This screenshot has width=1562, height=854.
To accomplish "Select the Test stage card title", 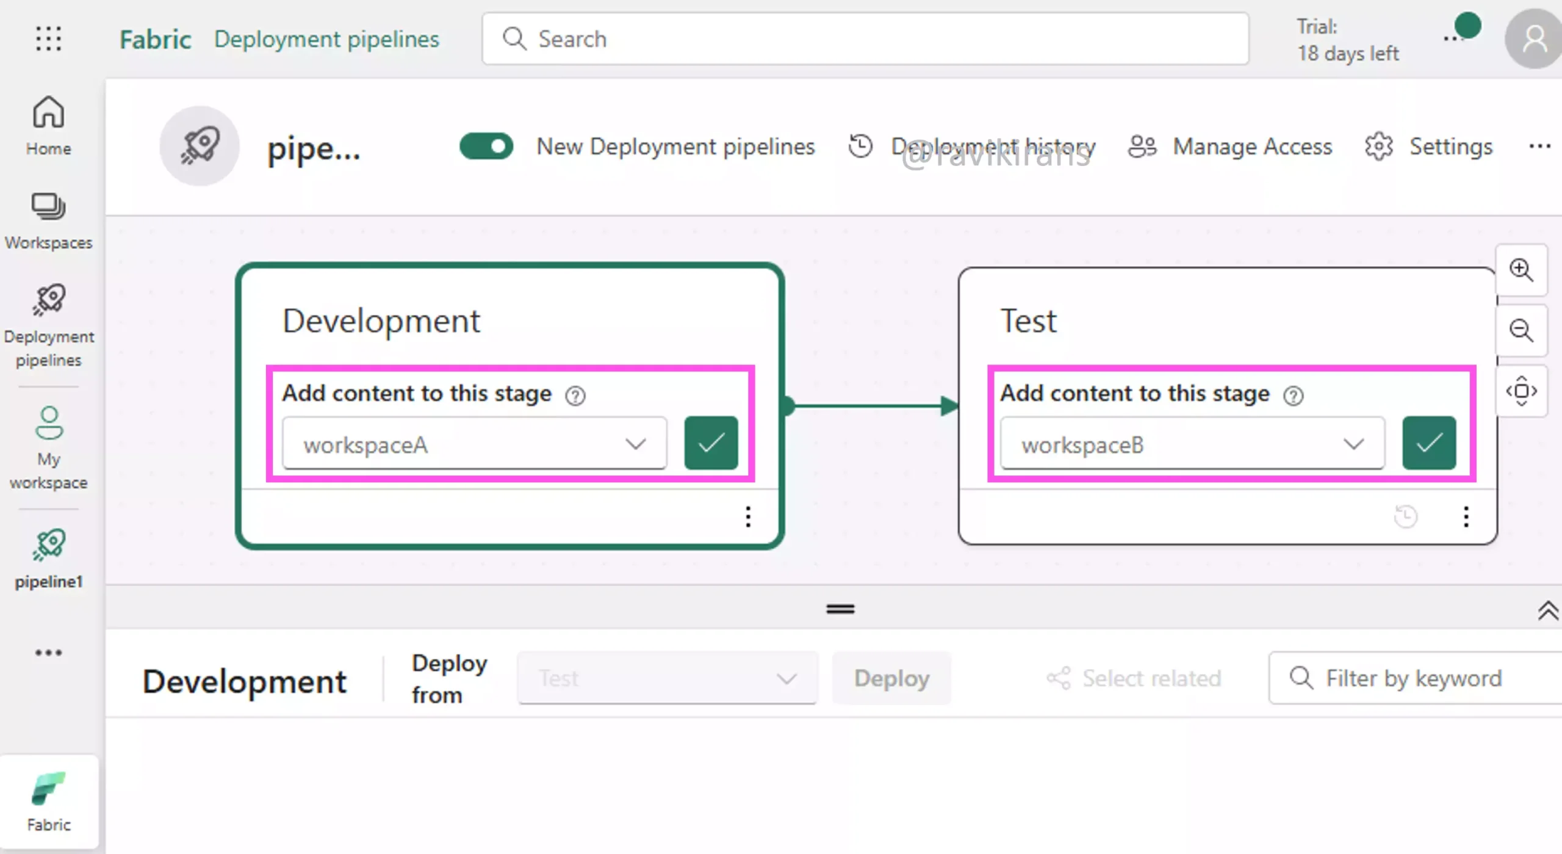I will coord(1028,321).
